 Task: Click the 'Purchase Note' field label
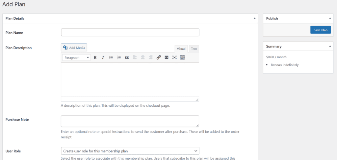(17, 120)
